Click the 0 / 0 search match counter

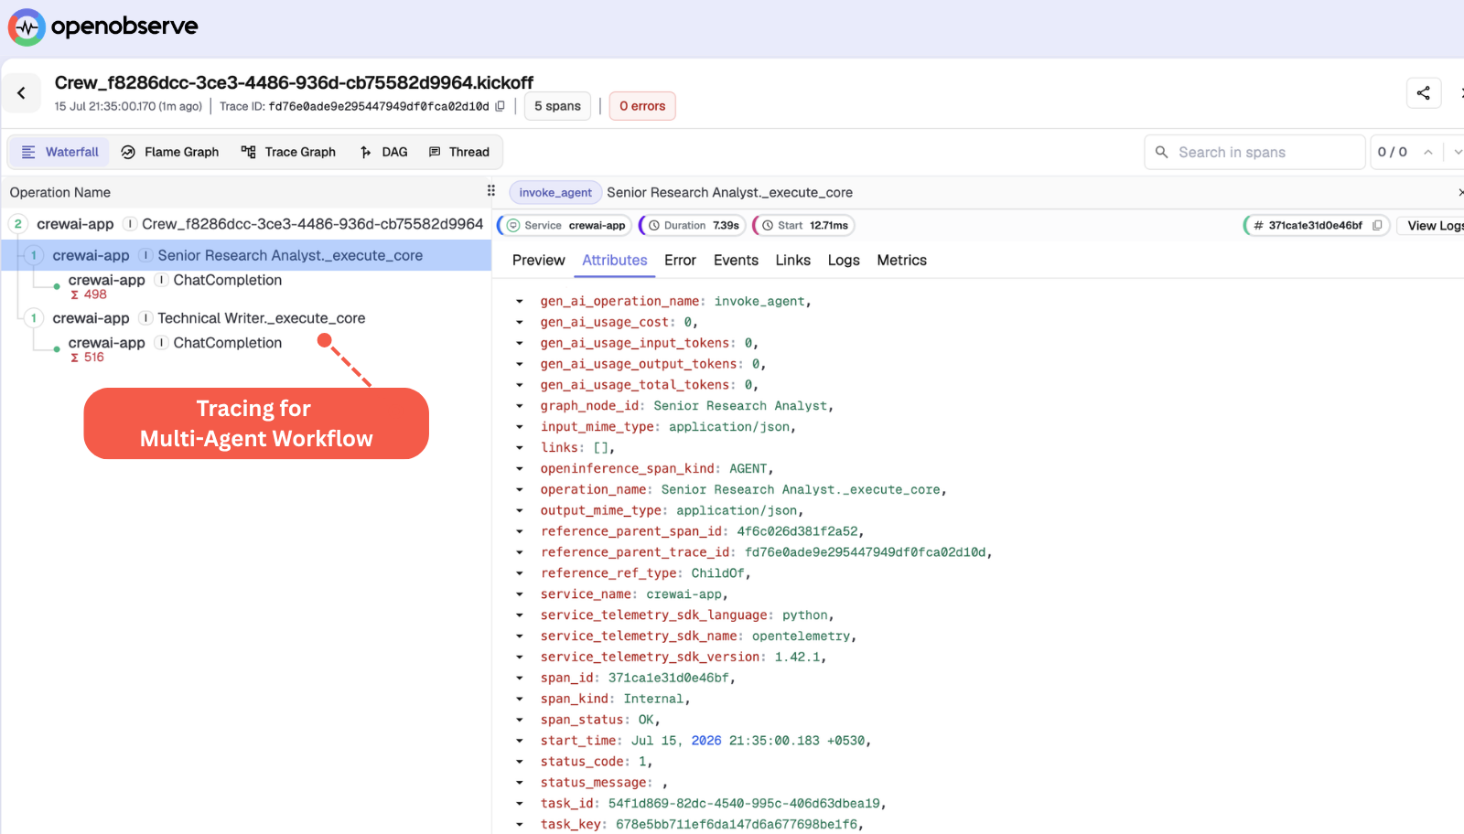click(1393, 152)
